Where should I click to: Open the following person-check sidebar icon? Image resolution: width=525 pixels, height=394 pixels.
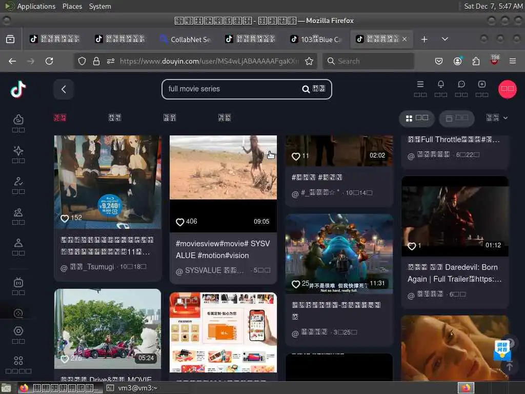[x=18, y=181]
